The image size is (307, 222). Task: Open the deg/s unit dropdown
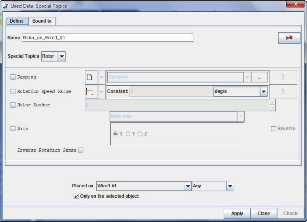click(x=263, y=91)
